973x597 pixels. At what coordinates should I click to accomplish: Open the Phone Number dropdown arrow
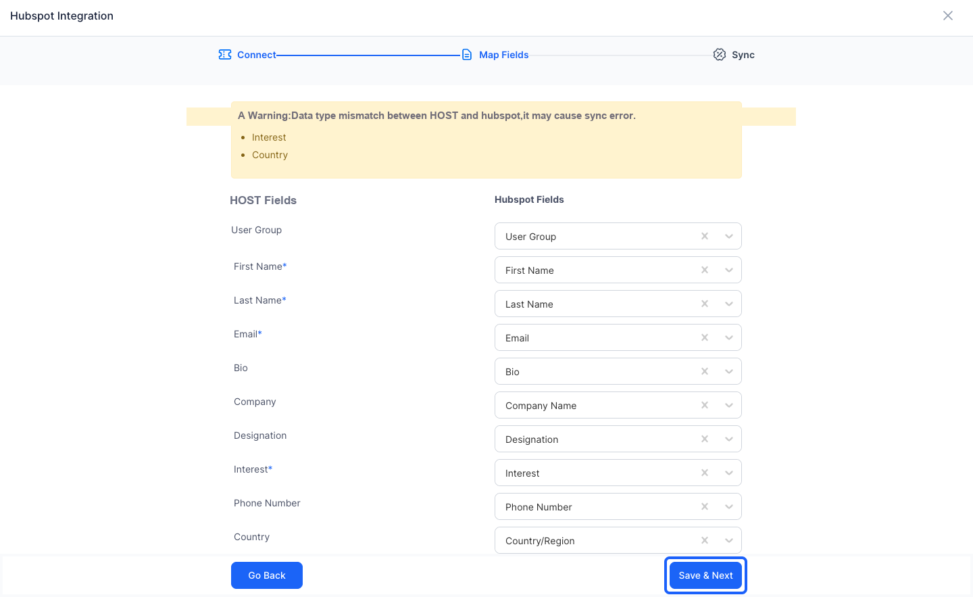[729, 506]
